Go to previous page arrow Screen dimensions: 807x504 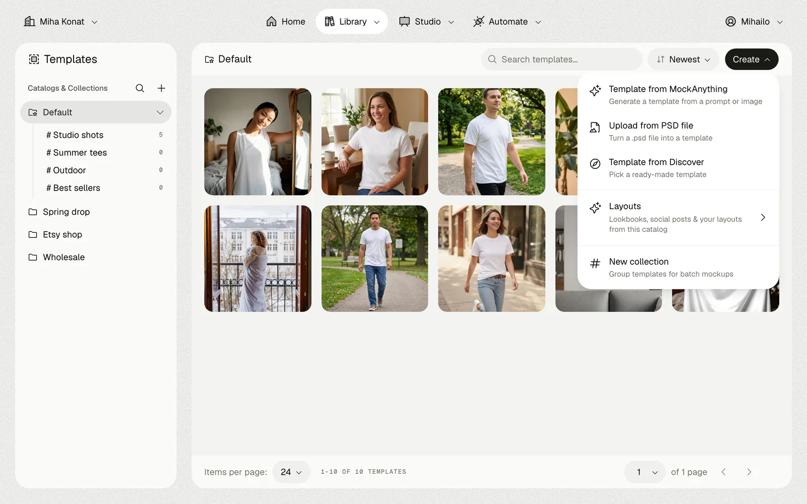tap(724, 472)
